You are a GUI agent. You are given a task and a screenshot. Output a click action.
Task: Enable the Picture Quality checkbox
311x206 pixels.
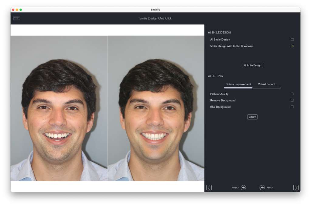292,94
